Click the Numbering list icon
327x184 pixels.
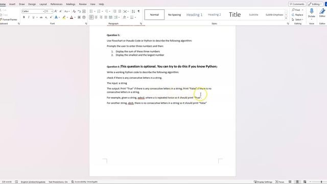click(x=99, y=11)
